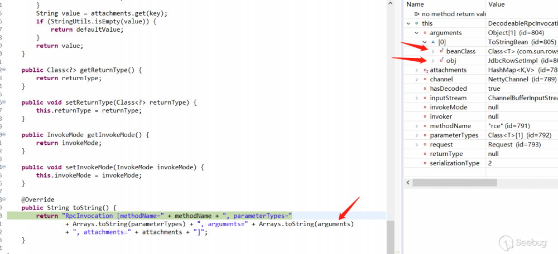Click the field icon beside 'request'

click(425, 145)
